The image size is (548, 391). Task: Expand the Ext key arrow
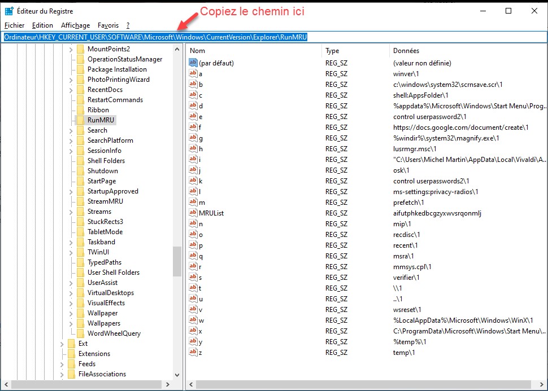pyautogui.click(x=62, y=344)
